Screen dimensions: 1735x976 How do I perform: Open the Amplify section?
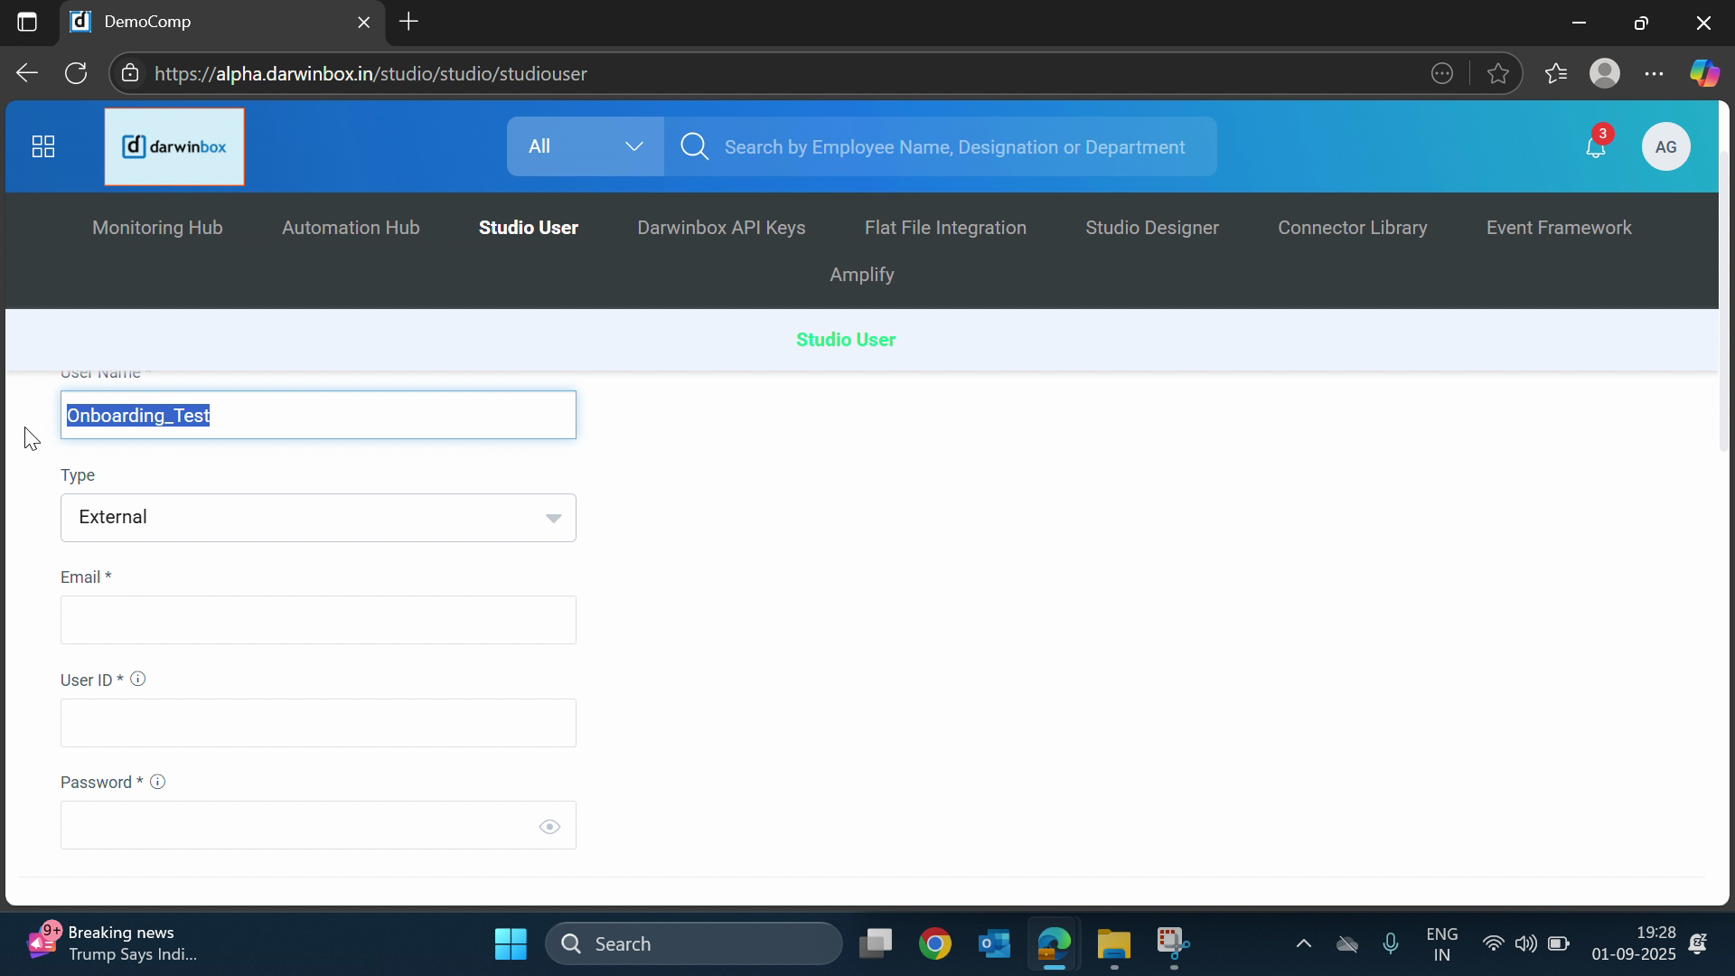click(x=861, y=275)
